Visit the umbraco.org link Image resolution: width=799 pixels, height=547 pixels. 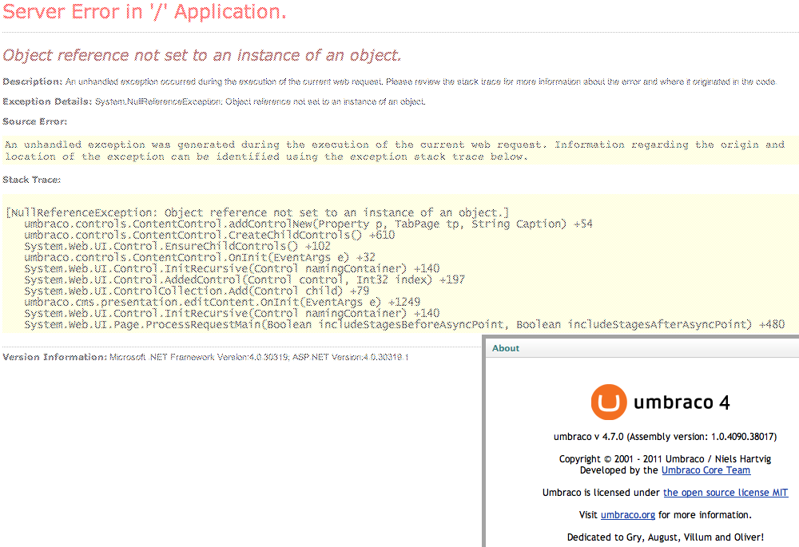[628, 515]
